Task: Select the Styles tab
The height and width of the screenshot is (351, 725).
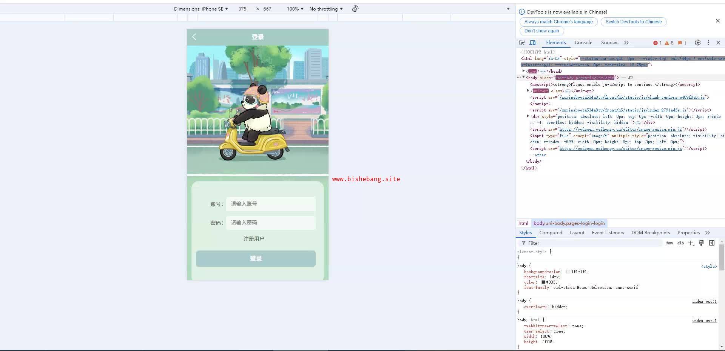Action: pyautogui.click(x=525, y=233)
